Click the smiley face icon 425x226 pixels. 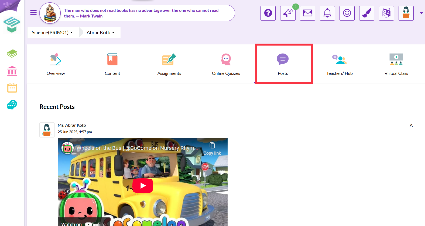(347, 13)
